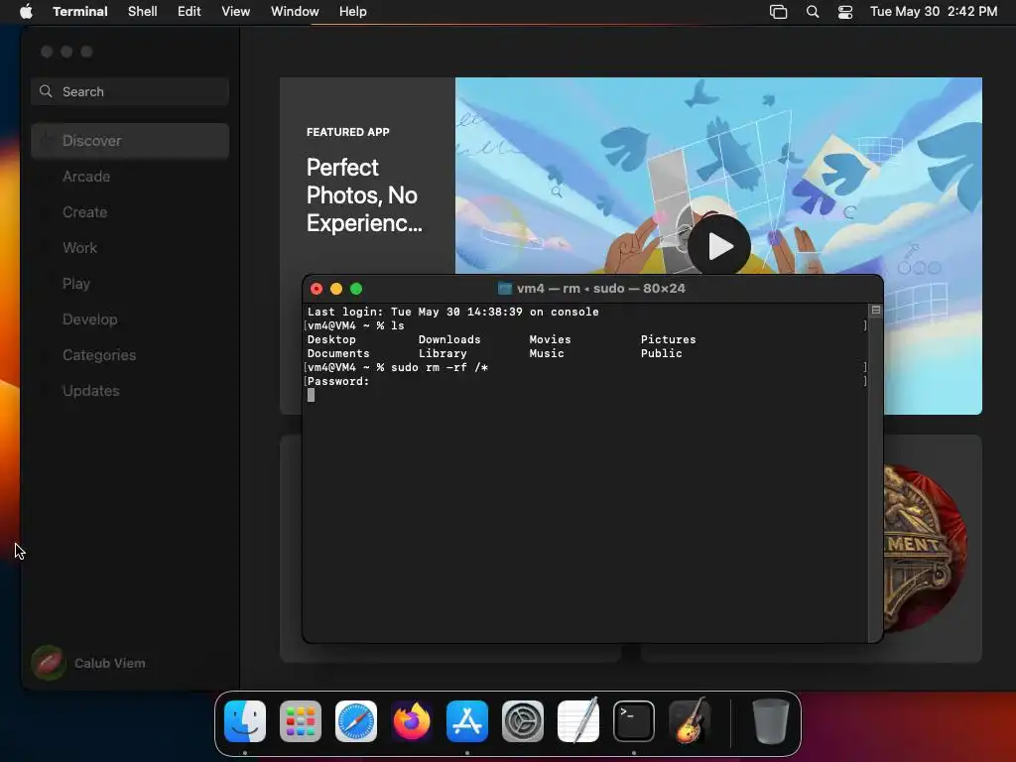
Task: Open the View menu
Action: point(236,12)
